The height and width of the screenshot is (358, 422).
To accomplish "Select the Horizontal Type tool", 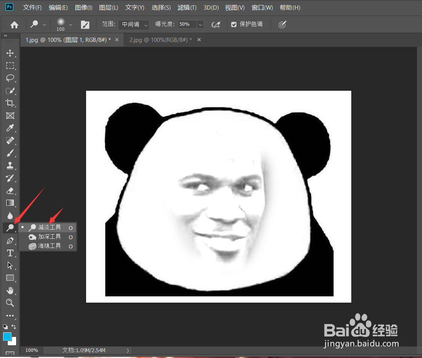I will (x=10, y=253).
